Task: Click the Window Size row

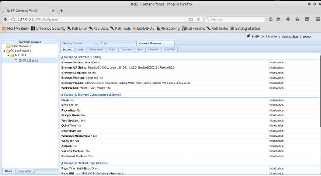Action: pyautogui.click(x=189, y=88)
